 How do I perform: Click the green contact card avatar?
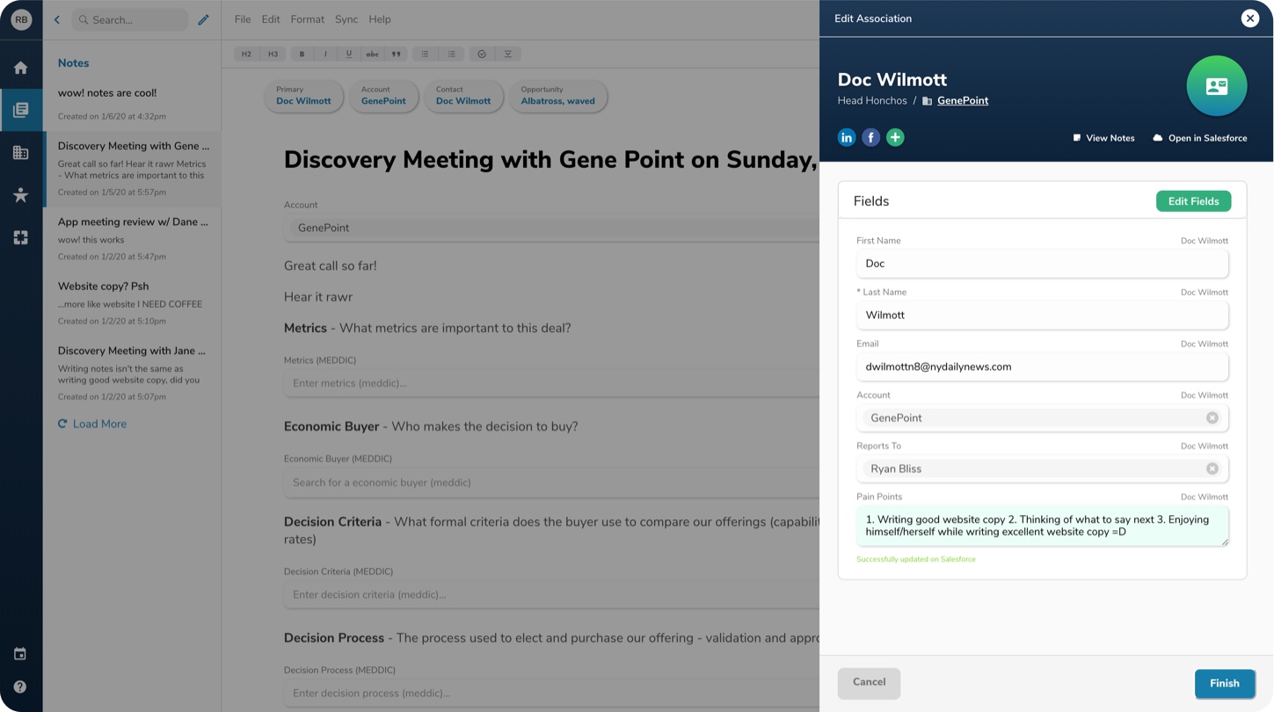pyautogui.click(x=1217, y=86)
